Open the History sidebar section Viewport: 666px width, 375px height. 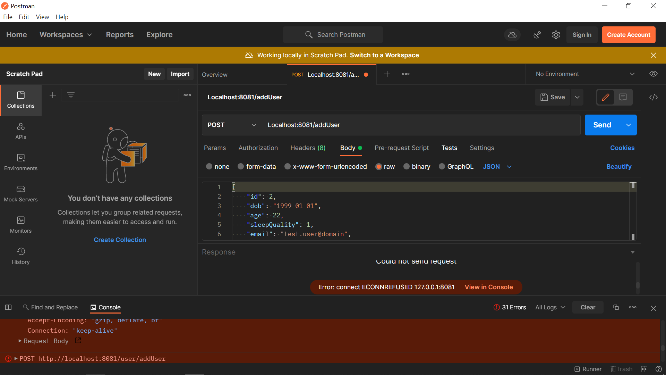(21, 256)
